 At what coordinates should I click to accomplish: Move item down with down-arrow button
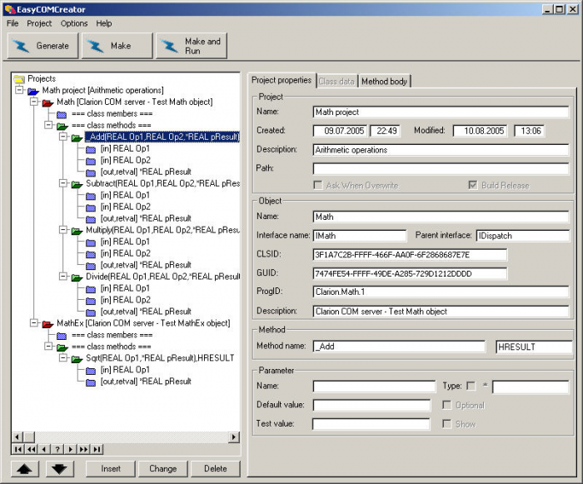click(x=59, y=469)
